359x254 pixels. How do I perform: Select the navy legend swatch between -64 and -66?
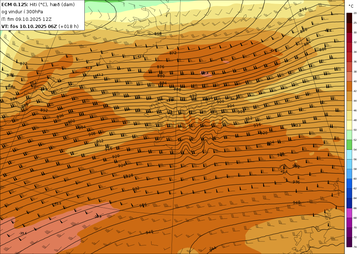tap(349, 203)
